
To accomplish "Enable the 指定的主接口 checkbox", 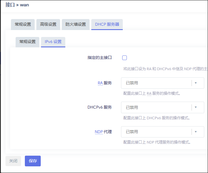I will (125, 58).
